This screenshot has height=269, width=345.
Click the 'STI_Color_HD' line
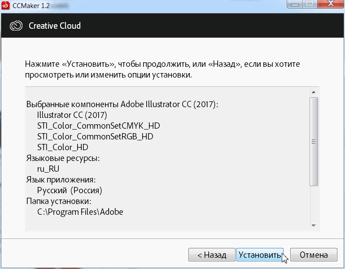pyautogui.click(x=63, y=148)
